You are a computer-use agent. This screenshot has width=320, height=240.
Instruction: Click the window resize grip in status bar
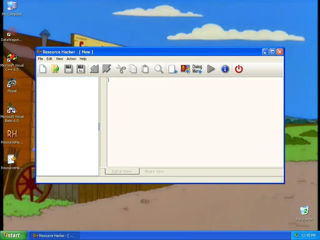click(282, 181)
